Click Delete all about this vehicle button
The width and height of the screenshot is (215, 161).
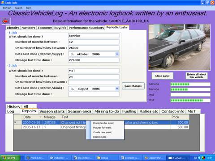(197, 76)
